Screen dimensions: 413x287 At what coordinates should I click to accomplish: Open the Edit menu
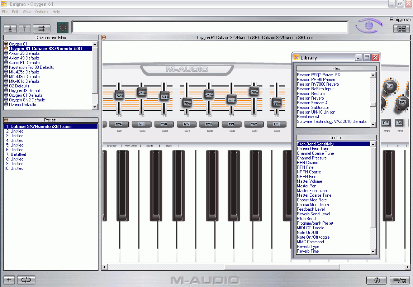coord(15,12)
